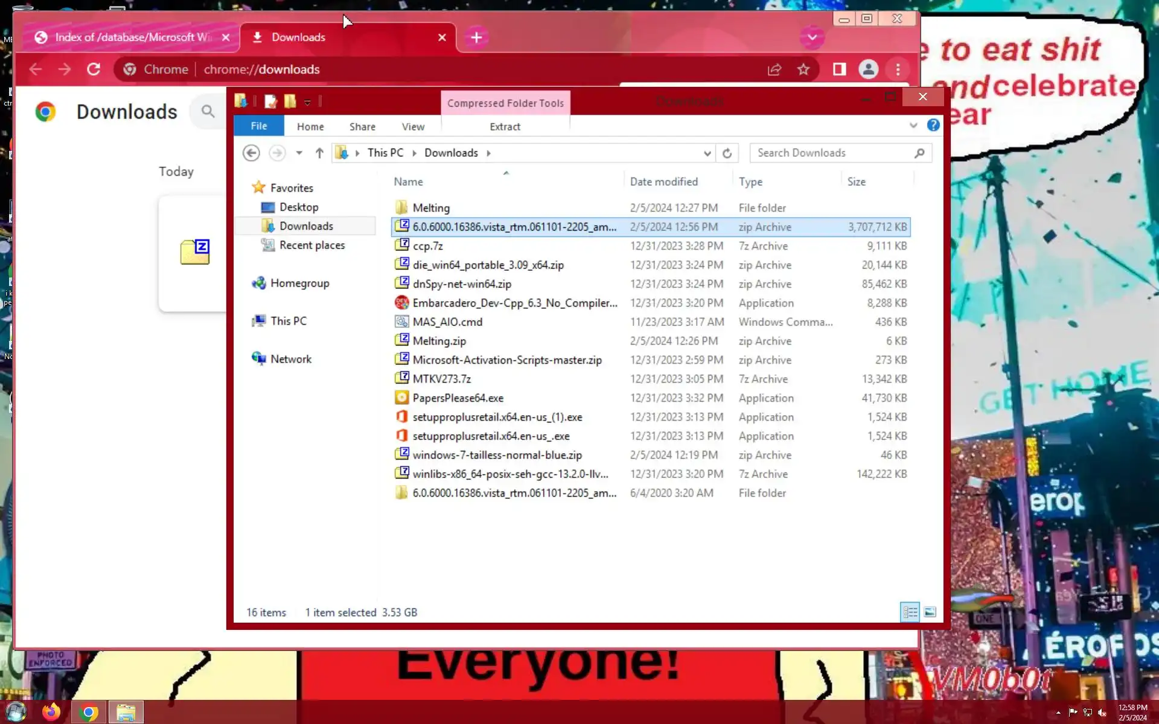Image resolution: width=1159 pixels, height=724 pixels.
Task: Click the Explorer refresh button
Action: (727, 153)
